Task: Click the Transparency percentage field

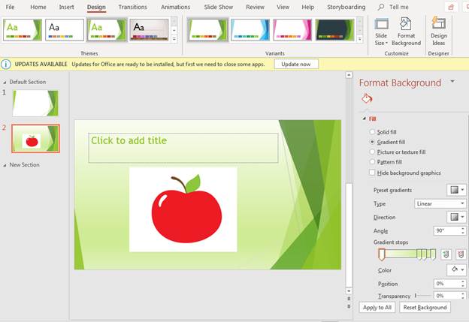Action: (x=446, y=296)
